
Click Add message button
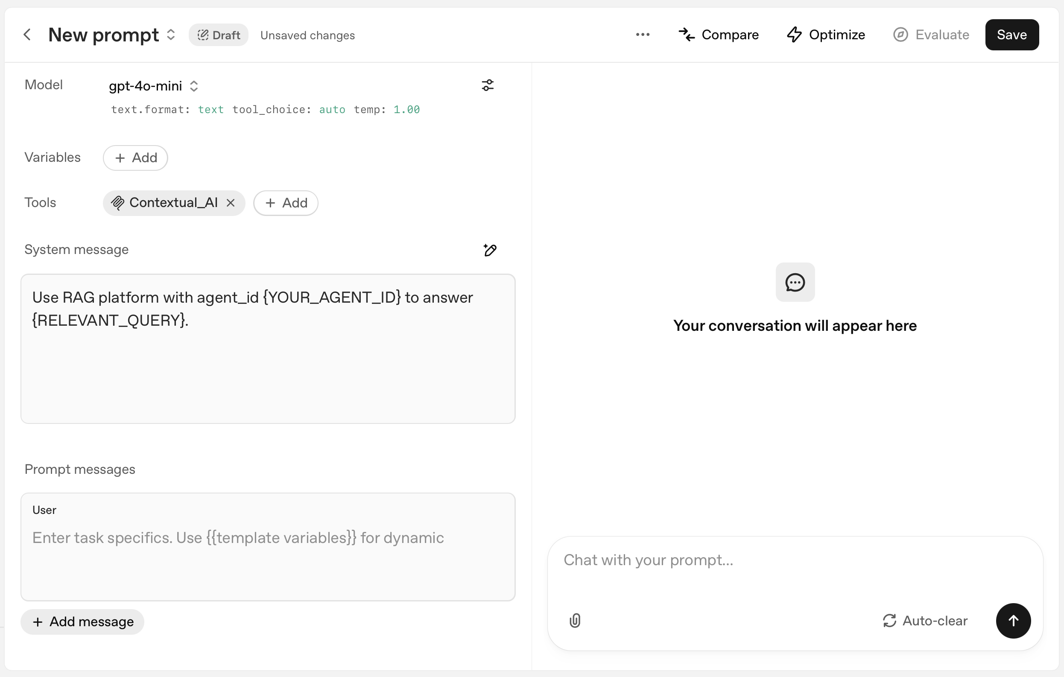(x=83, y=622)
